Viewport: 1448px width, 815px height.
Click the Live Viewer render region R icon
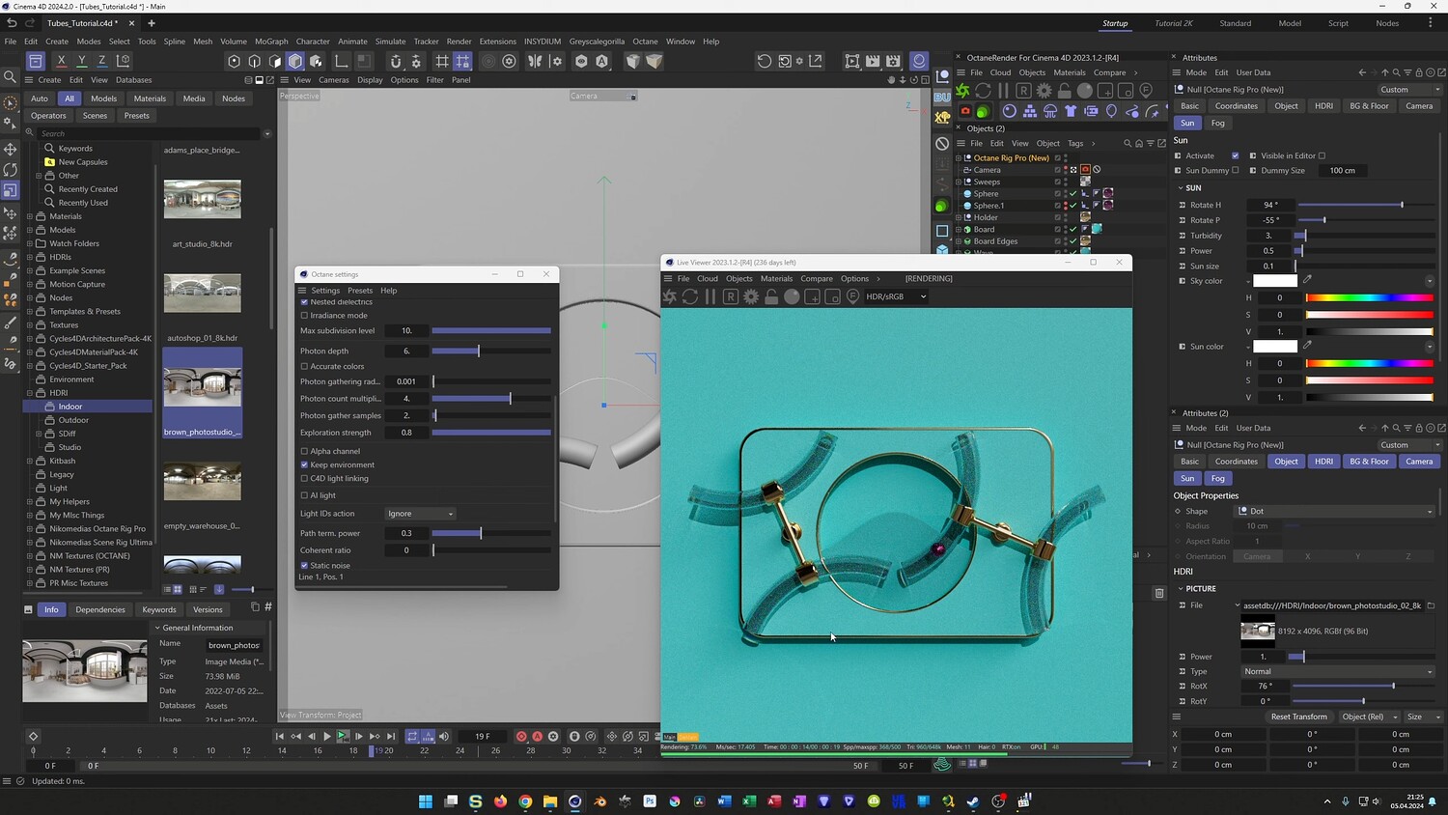tap(731, 296)
